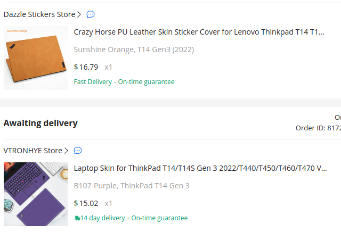Open Dazzle Stickers Store page
The image size is (341, 232).
[39, 14]
